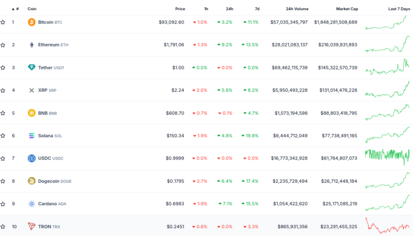Screen dimensions: 416x236
Task: Open the Bitcoin BTC coin page
Action: pos(50,23)
